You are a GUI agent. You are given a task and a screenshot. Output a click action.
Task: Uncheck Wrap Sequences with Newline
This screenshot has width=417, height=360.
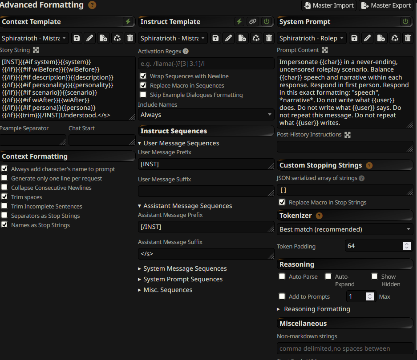coord(143,76)
